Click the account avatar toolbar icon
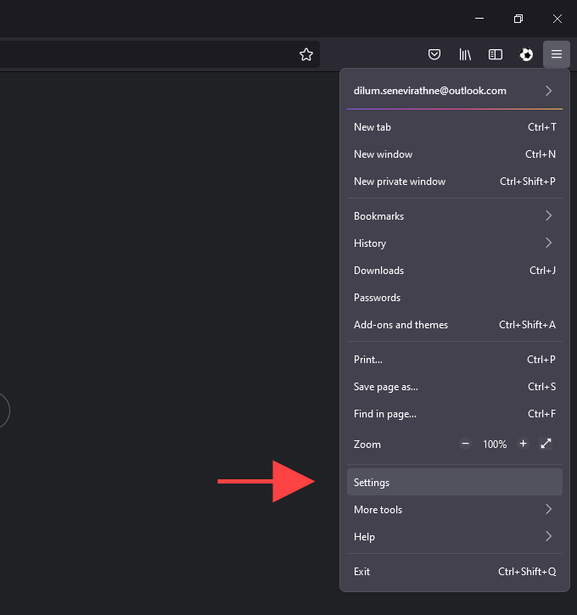577x615 pixels. 526,54
